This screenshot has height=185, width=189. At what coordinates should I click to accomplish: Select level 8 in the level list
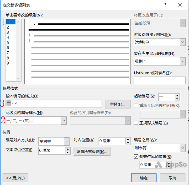(11, 58)
